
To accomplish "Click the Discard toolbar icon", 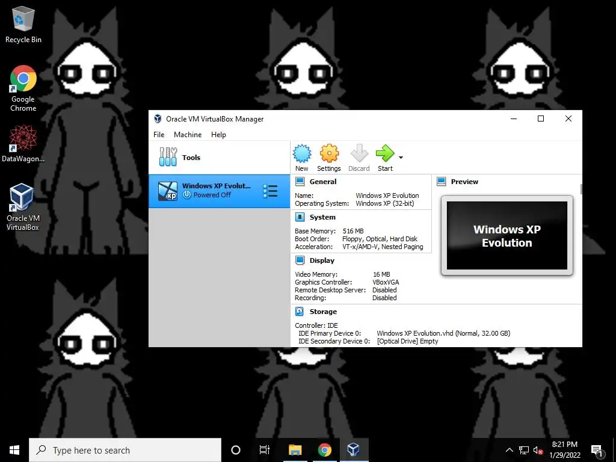I will click(359, 158).
